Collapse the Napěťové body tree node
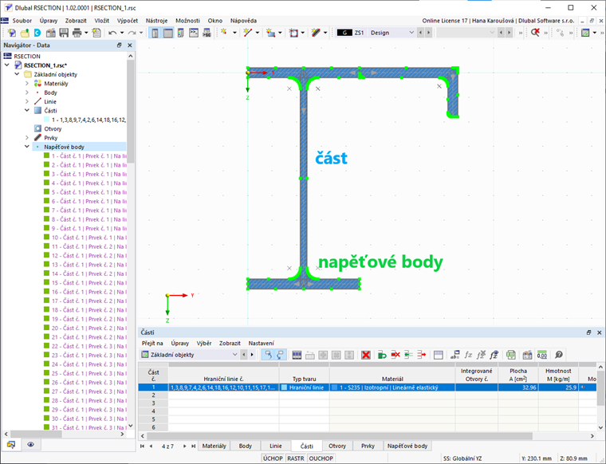The image size is (606, 464). point(27,147)
